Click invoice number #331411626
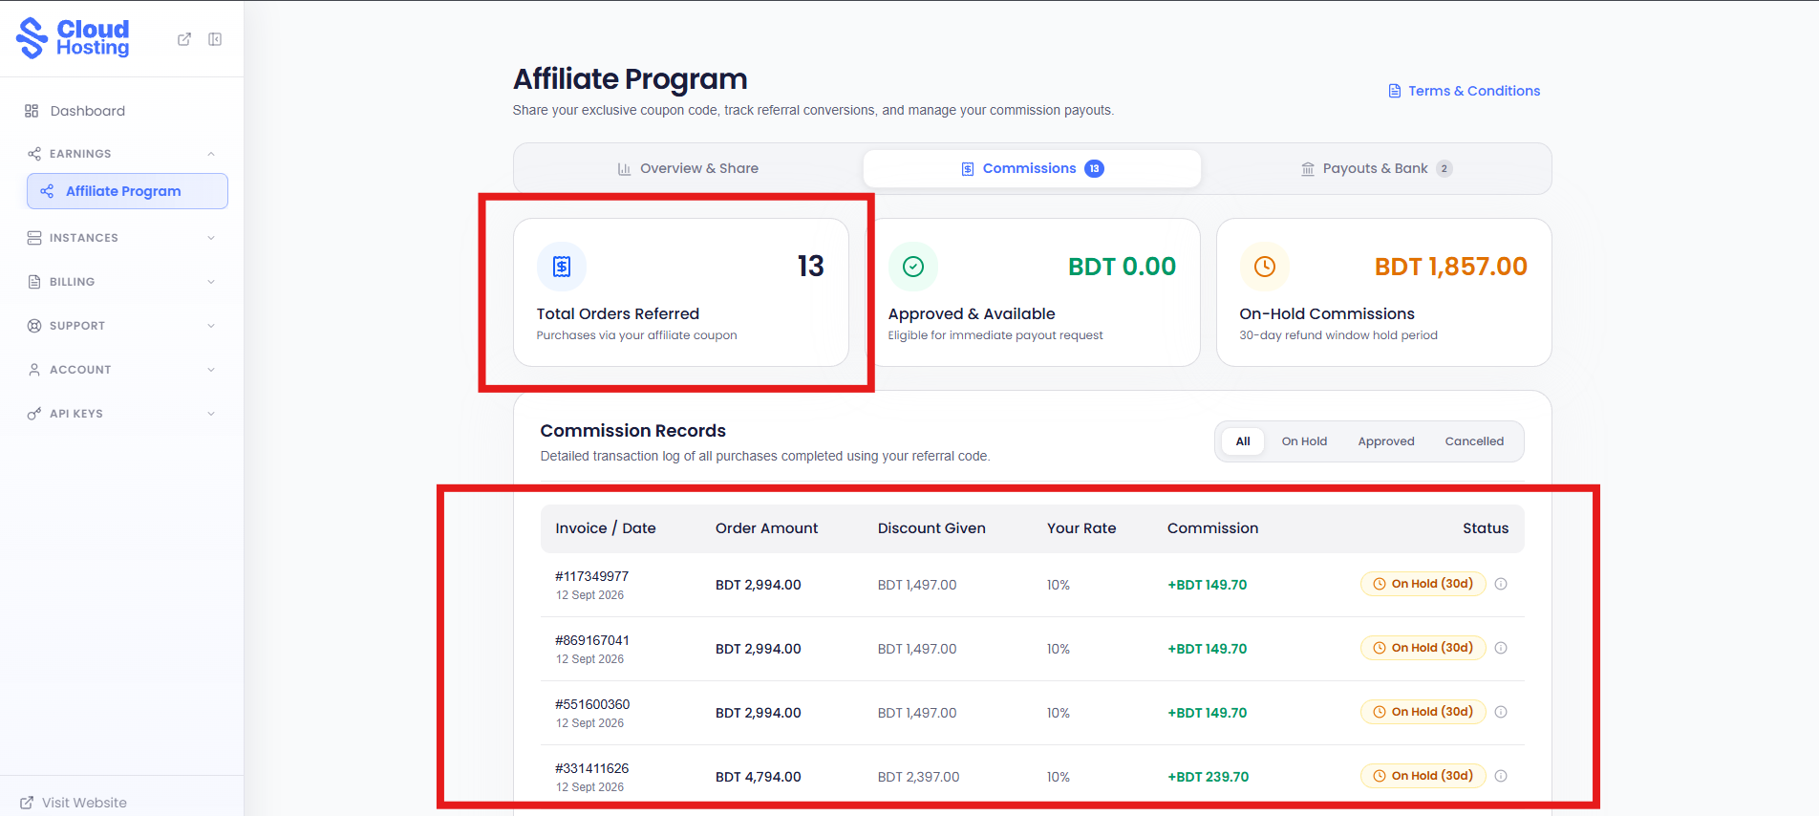 point(591,768)
